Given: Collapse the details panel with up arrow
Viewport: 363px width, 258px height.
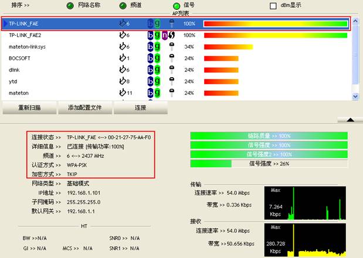Looking at the screenshot, I should 351,119.
